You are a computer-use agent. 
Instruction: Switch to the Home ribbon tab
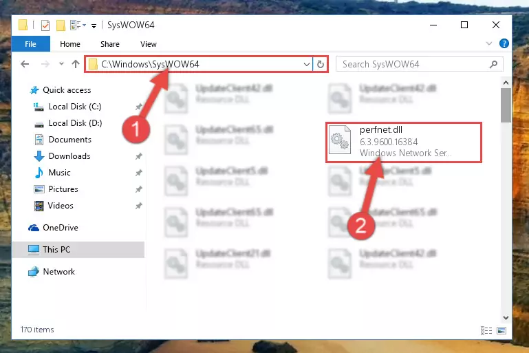pyautogui.click(x=70, y=44)
